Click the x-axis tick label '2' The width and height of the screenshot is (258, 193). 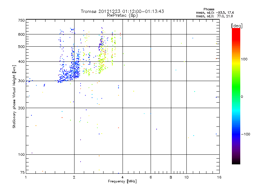point(74,177)
